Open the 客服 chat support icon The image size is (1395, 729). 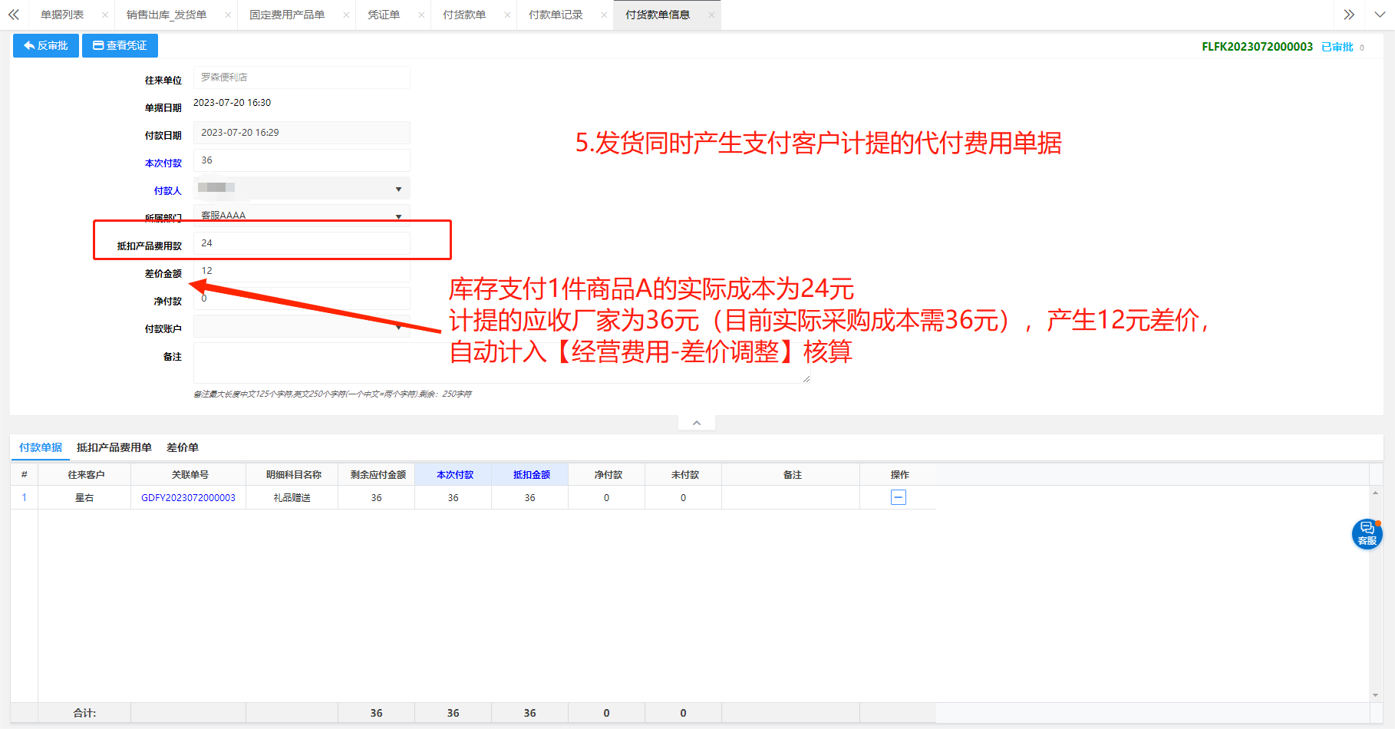pos(1367,534)
